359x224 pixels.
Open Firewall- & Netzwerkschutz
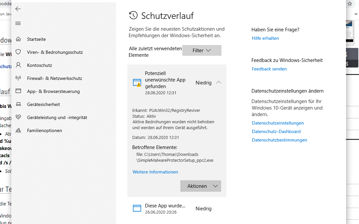click(x=55, y=78)
